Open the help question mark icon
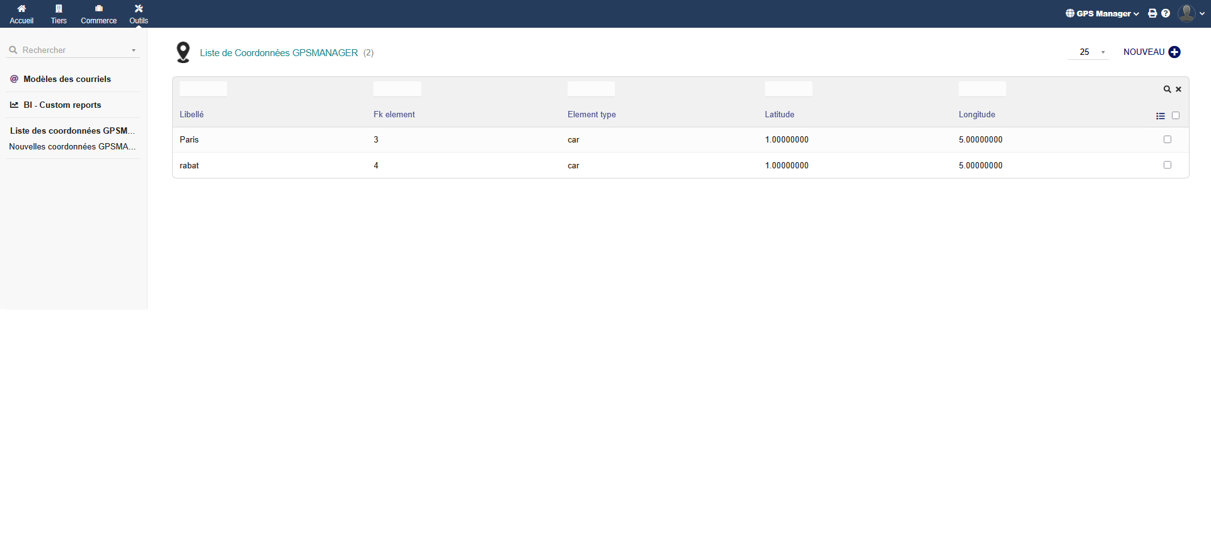 pyautogui.click(x=1166, y=13)
